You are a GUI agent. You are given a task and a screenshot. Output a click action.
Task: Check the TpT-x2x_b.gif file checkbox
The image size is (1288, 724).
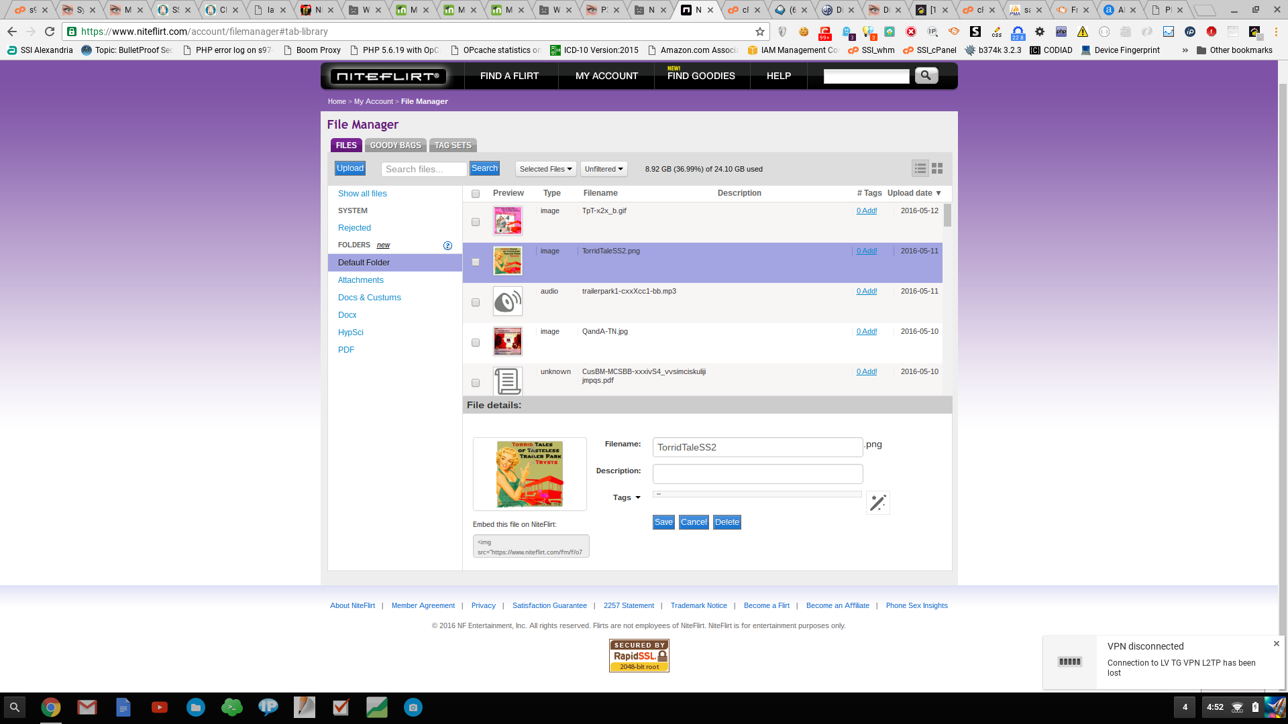tap(476, 222)
